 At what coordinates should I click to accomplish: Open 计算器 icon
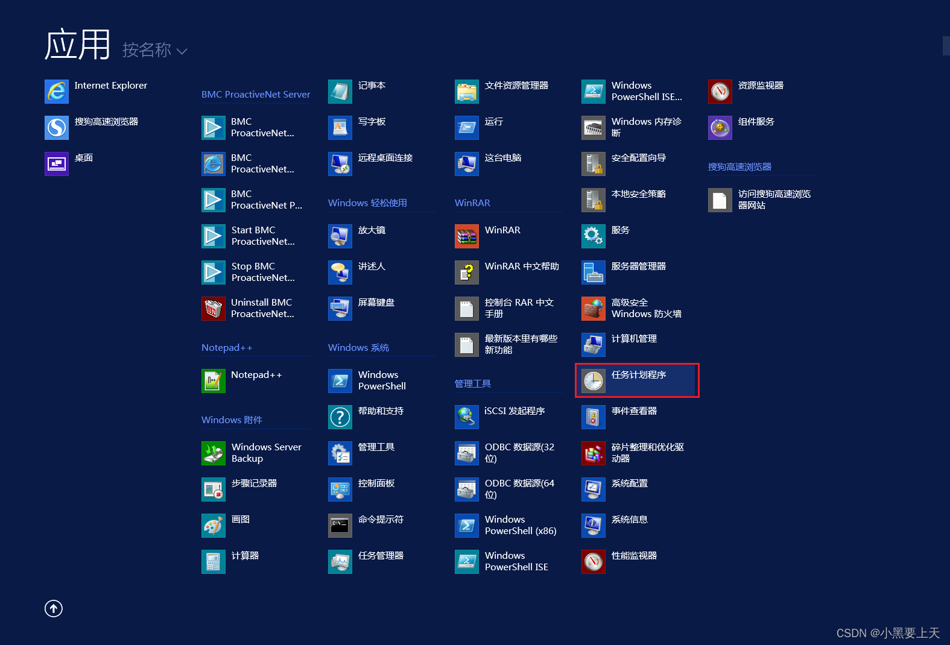click(214, 562)
